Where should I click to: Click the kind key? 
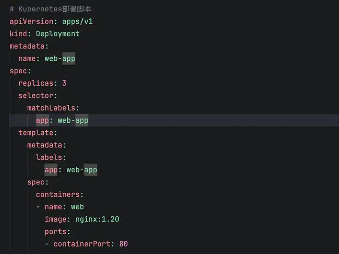[18, 34]
